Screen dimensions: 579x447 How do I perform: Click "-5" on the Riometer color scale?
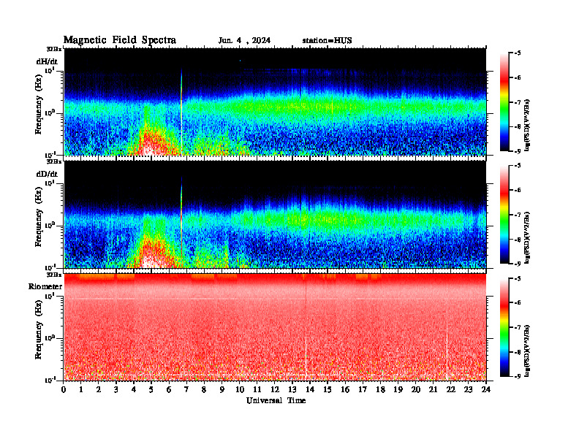518,279
